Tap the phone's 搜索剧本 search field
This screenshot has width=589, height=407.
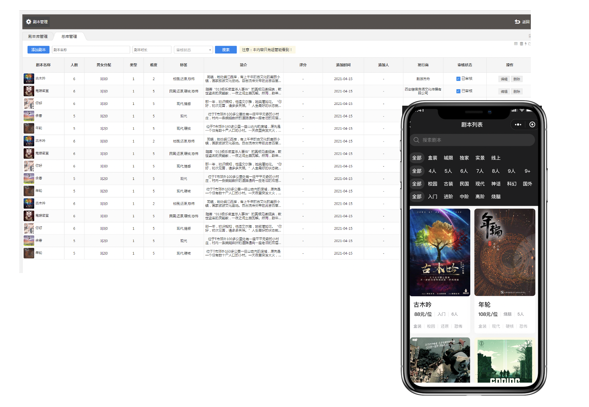pos(472,140)
